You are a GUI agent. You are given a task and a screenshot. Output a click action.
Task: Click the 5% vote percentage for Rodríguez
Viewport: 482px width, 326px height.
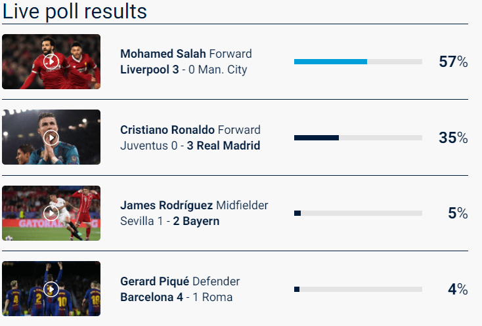[x=457, y=213]
